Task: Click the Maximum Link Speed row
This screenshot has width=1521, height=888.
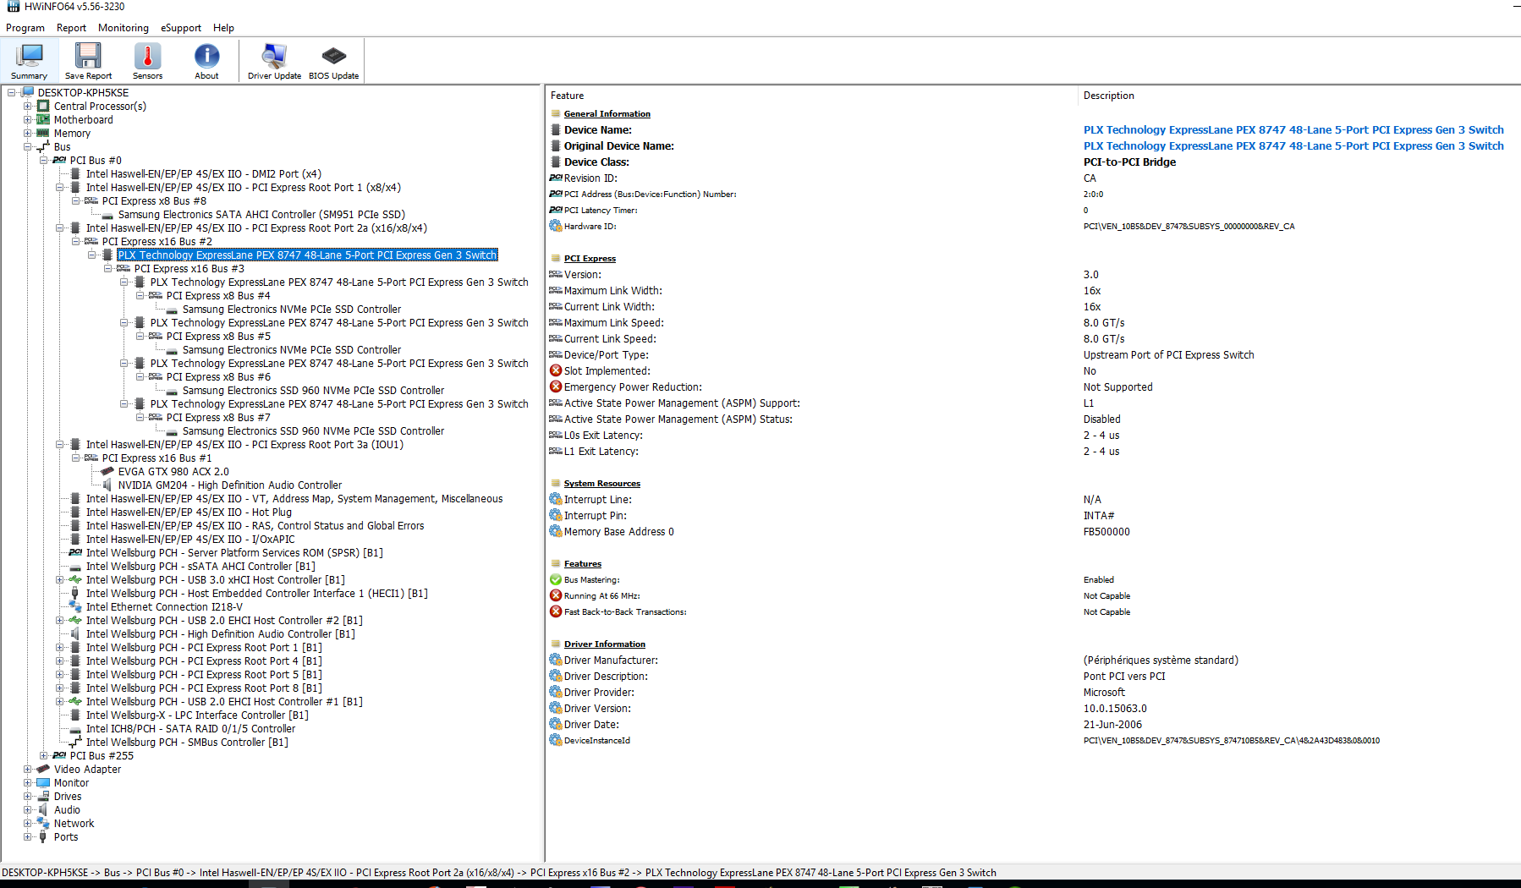Action: coord(1032,323)
